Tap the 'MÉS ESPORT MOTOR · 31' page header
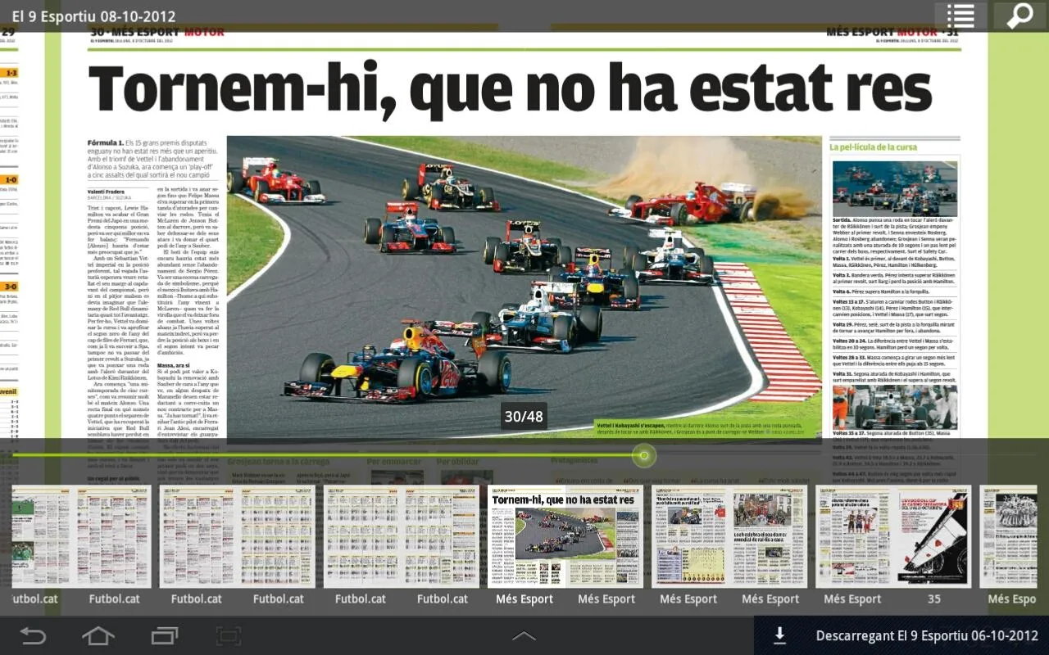1049x655 pixels. pyautogui.click(x=892, y=32)
